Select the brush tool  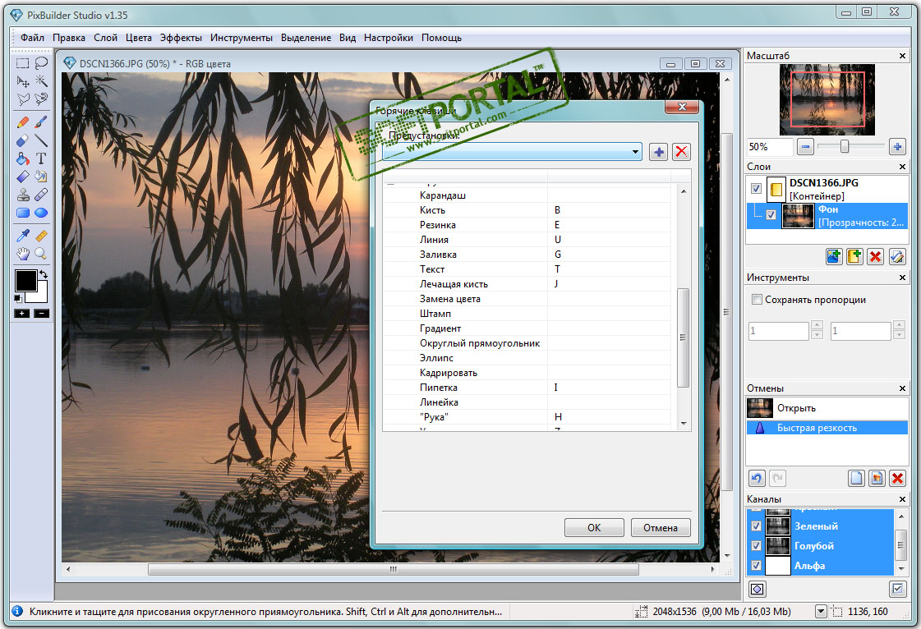(x=41, y=122)
